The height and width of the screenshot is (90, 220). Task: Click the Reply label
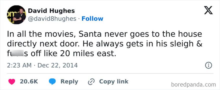[x=69, y=82]
